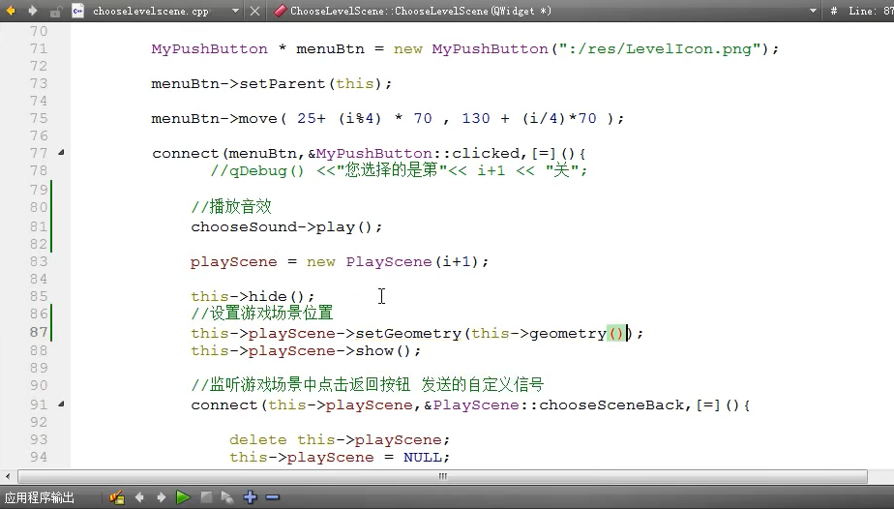The image size is (894, 509).
Task: Clear the application output with the broom icon
Action: (117, 497)
